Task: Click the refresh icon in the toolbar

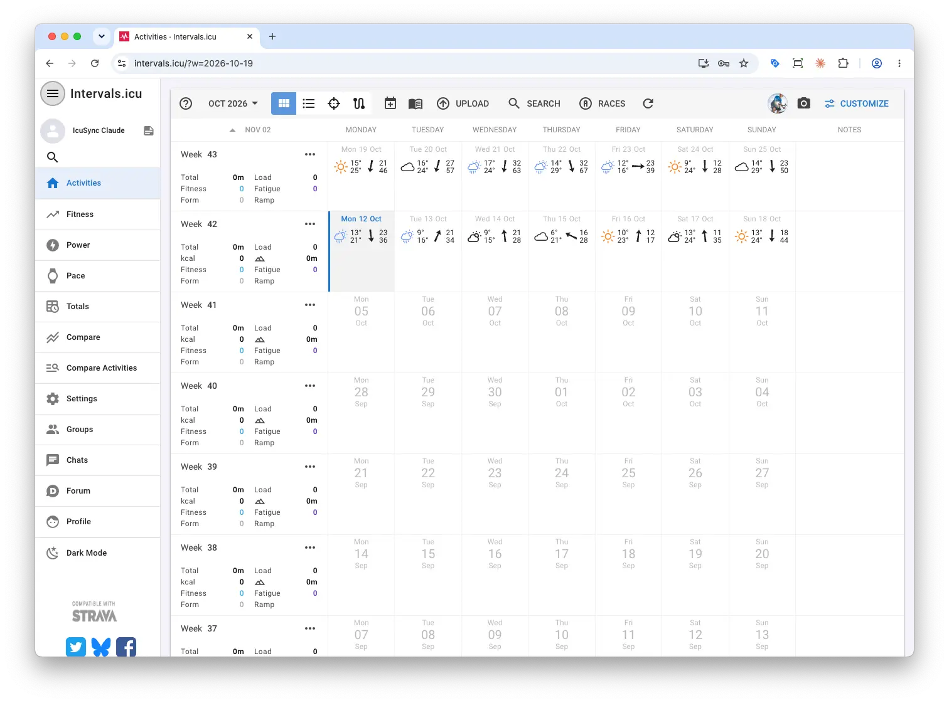Action: click(648, 103)
